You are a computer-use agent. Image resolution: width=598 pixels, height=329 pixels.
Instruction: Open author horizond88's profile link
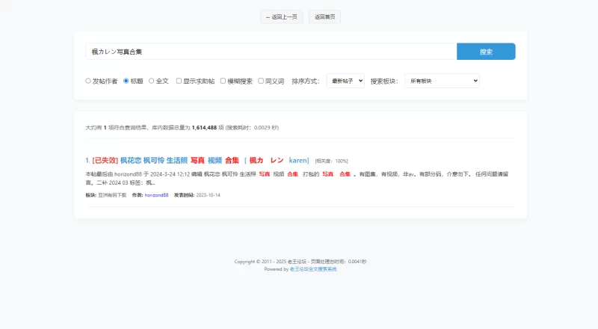coord(156,194)
